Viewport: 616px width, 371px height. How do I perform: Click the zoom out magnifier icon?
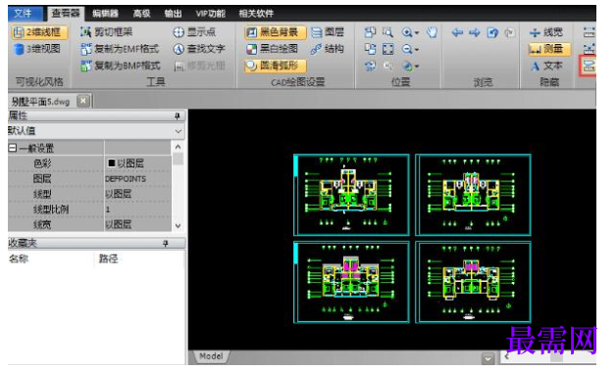point(407,49)
